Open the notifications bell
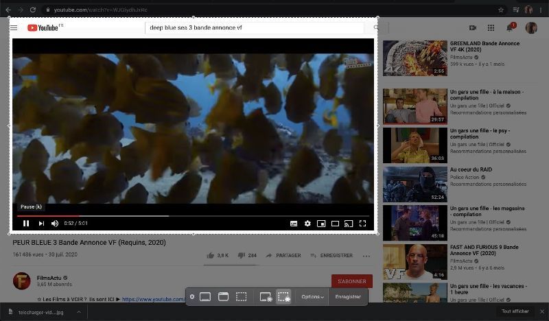 click(510, 27)
